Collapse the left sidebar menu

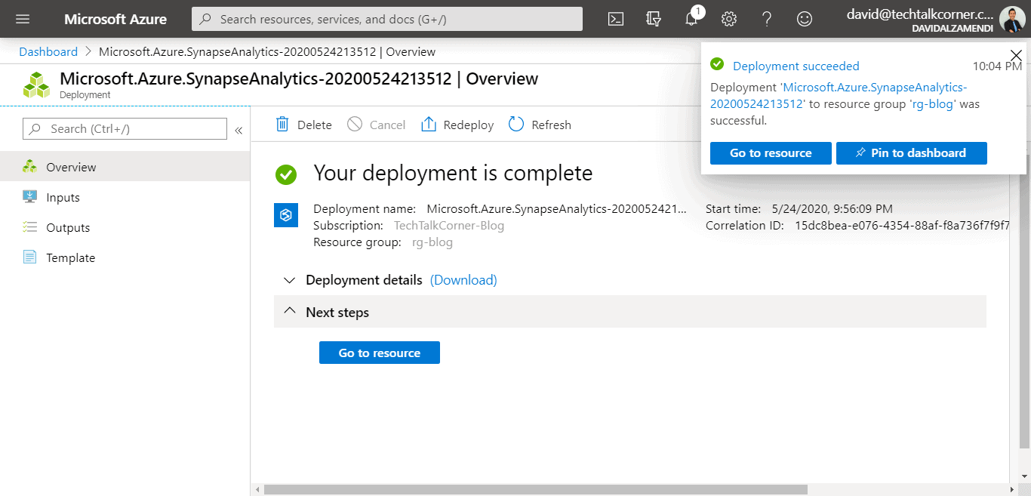click(239, 130)
